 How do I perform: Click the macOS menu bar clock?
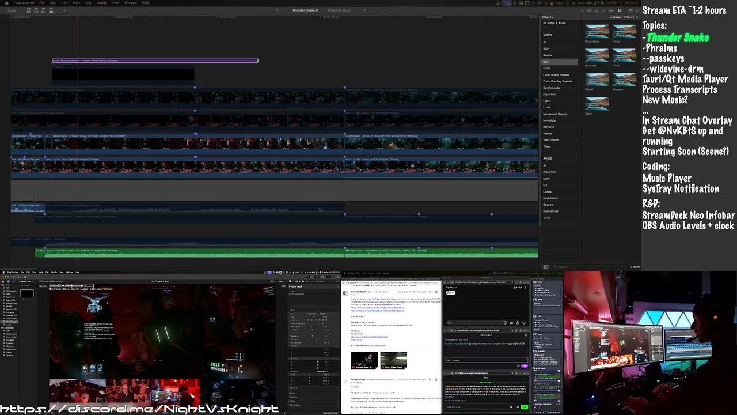click(622, 3)
